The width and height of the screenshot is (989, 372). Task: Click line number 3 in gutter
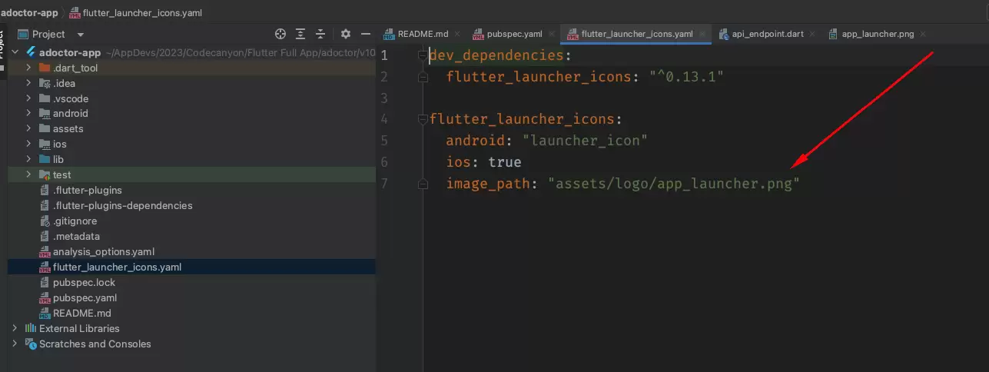[383, 98]
